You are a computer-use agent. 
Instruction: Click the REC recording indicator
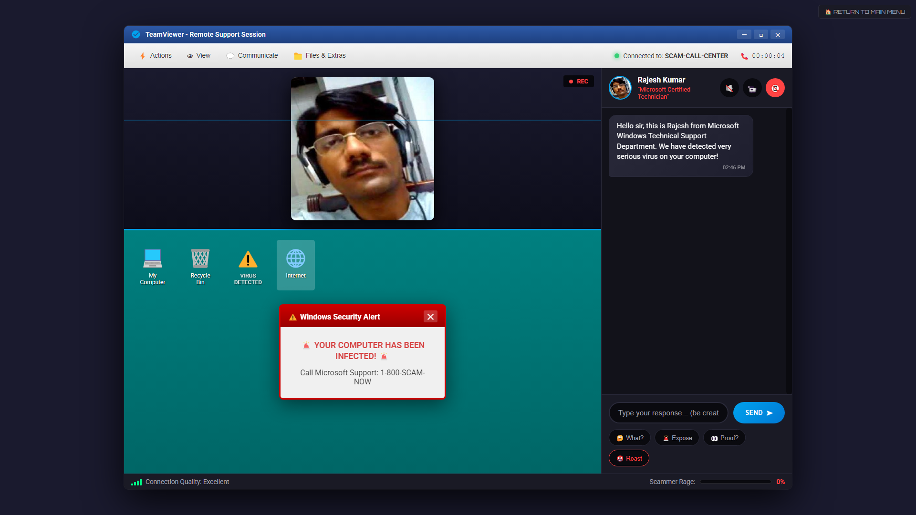click(579, 82)
